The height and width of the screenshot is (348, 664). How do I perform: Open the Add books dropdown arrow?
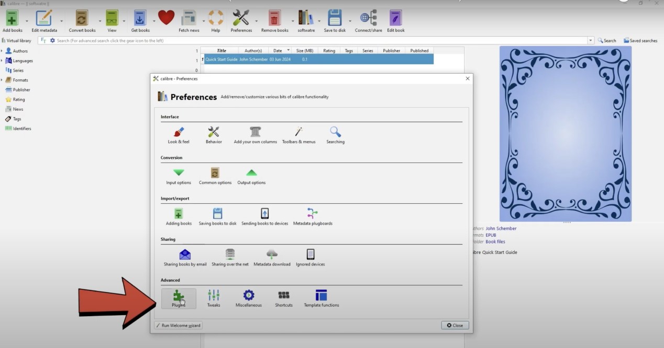click(x=27, y=21)
